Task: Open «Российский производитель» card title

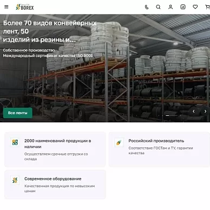Action: [x=156, y=141]
